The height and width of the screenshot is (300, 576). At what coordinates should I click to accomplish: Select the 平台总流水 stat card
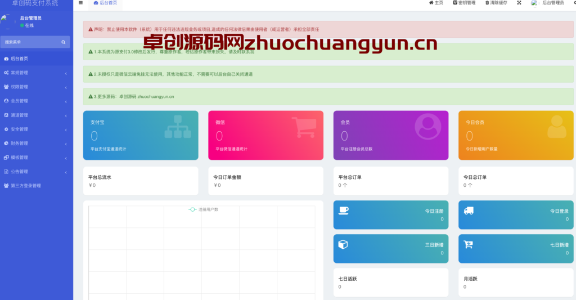point(141,181)
